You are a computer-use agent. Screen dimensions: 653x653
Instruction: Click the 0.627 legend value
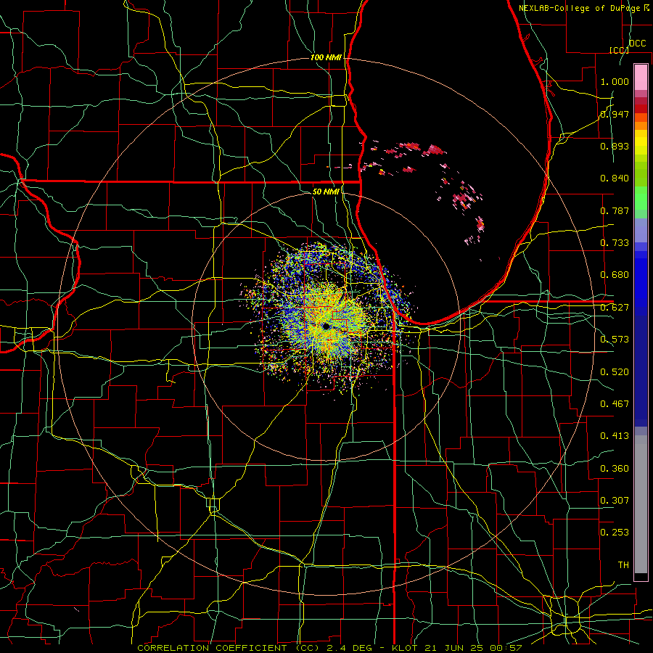click(x=615, y=308)
